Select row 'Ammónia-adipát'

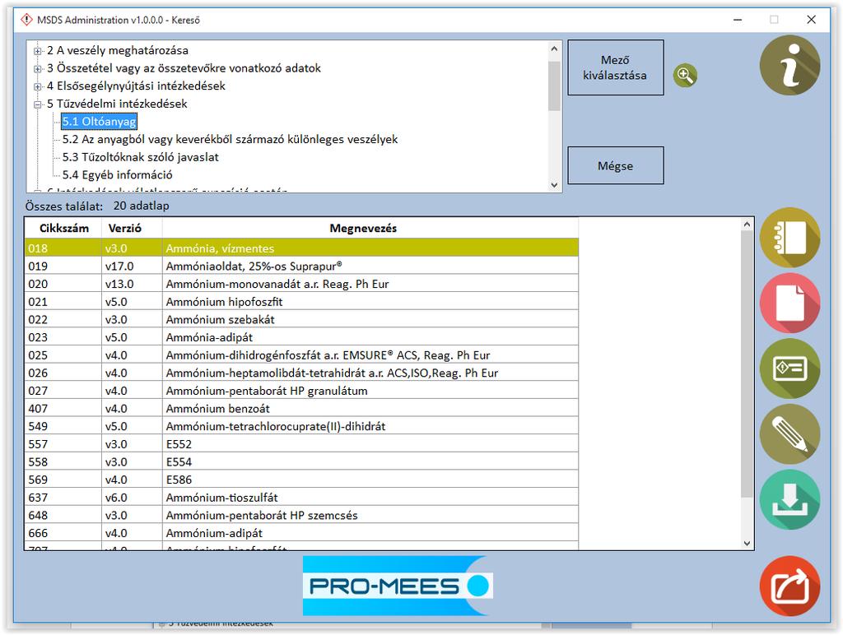coord(301,337)
